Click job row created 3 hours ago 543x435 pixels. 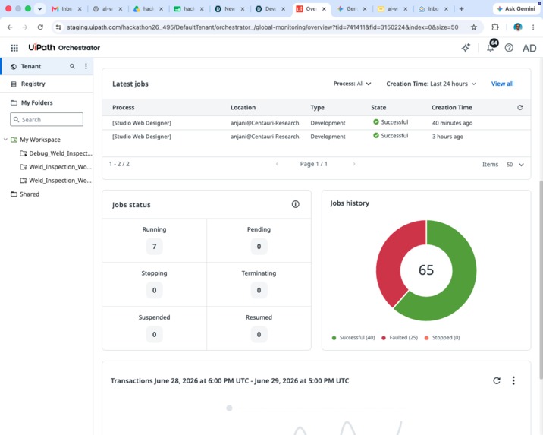316,137
